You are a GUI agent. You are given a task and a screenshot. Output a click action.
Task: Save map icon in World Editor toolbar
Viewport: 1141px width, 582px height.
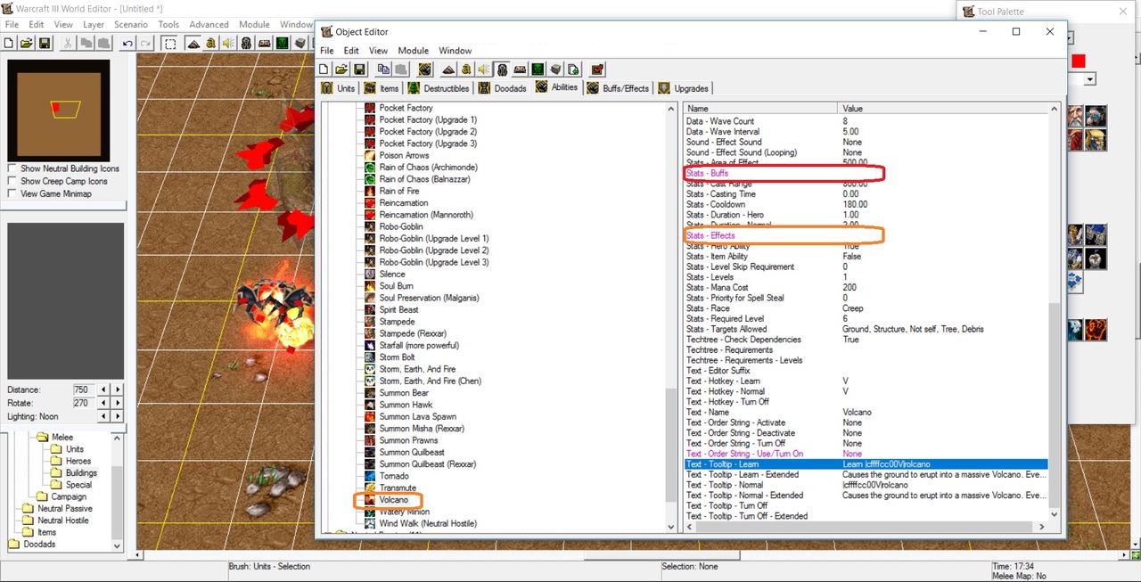click(x=45, y=43)
